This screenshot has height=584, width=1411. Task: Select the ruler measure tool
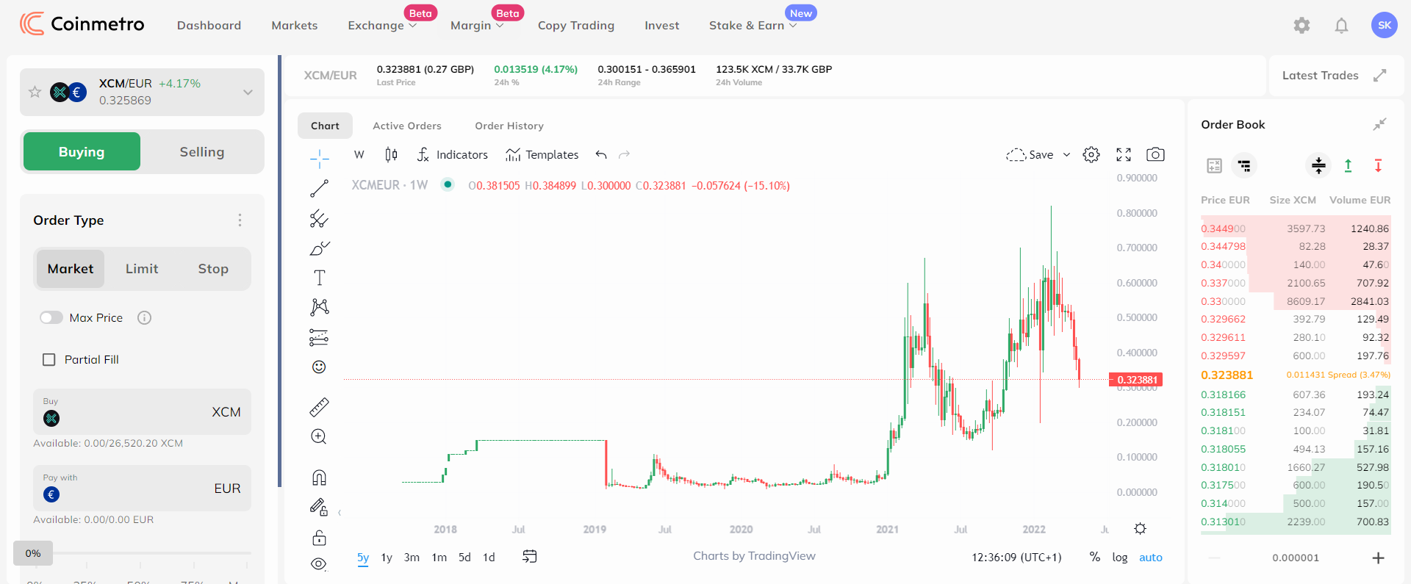pos(319,406)
